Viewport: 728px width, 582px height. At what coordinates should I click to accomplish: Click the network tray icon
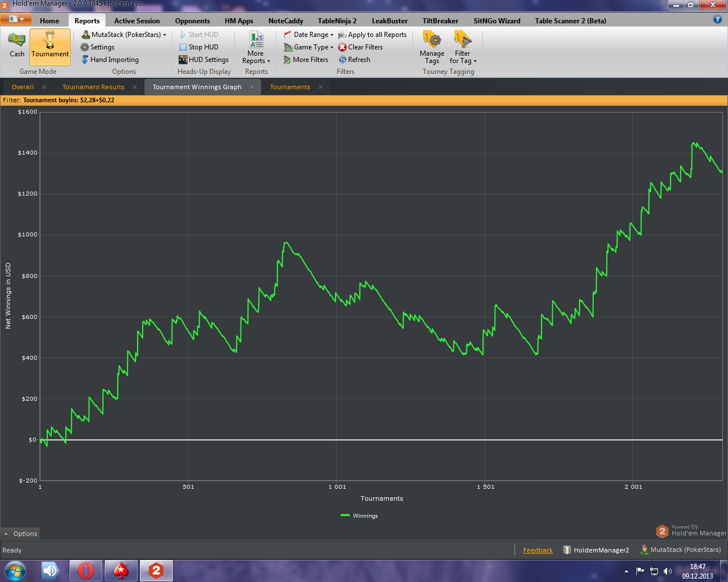pos(654,571)
